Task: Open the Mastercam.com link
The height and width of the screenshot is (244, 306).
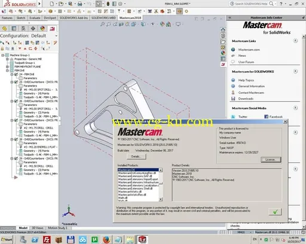Action: pos(249,50)
